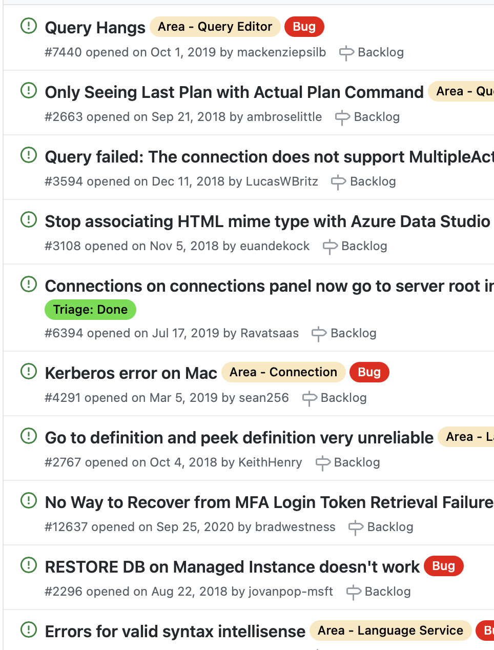Open the Backlog milestone for issue #2663
This screenshot has height=650, width=494.
(x=376, y=117)
